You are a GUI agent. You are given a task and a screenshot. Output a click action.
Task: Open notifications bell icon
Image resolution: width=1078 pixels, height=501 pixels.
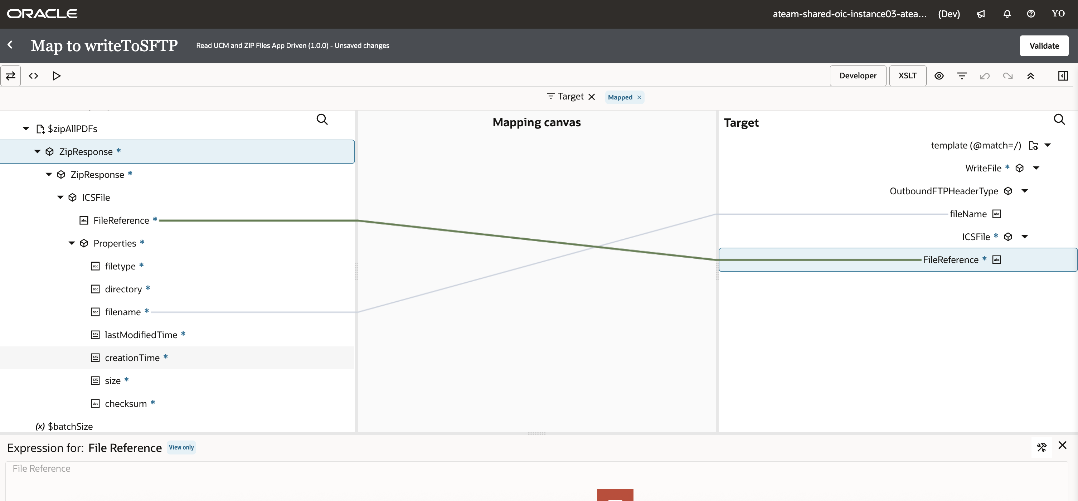1007,14
